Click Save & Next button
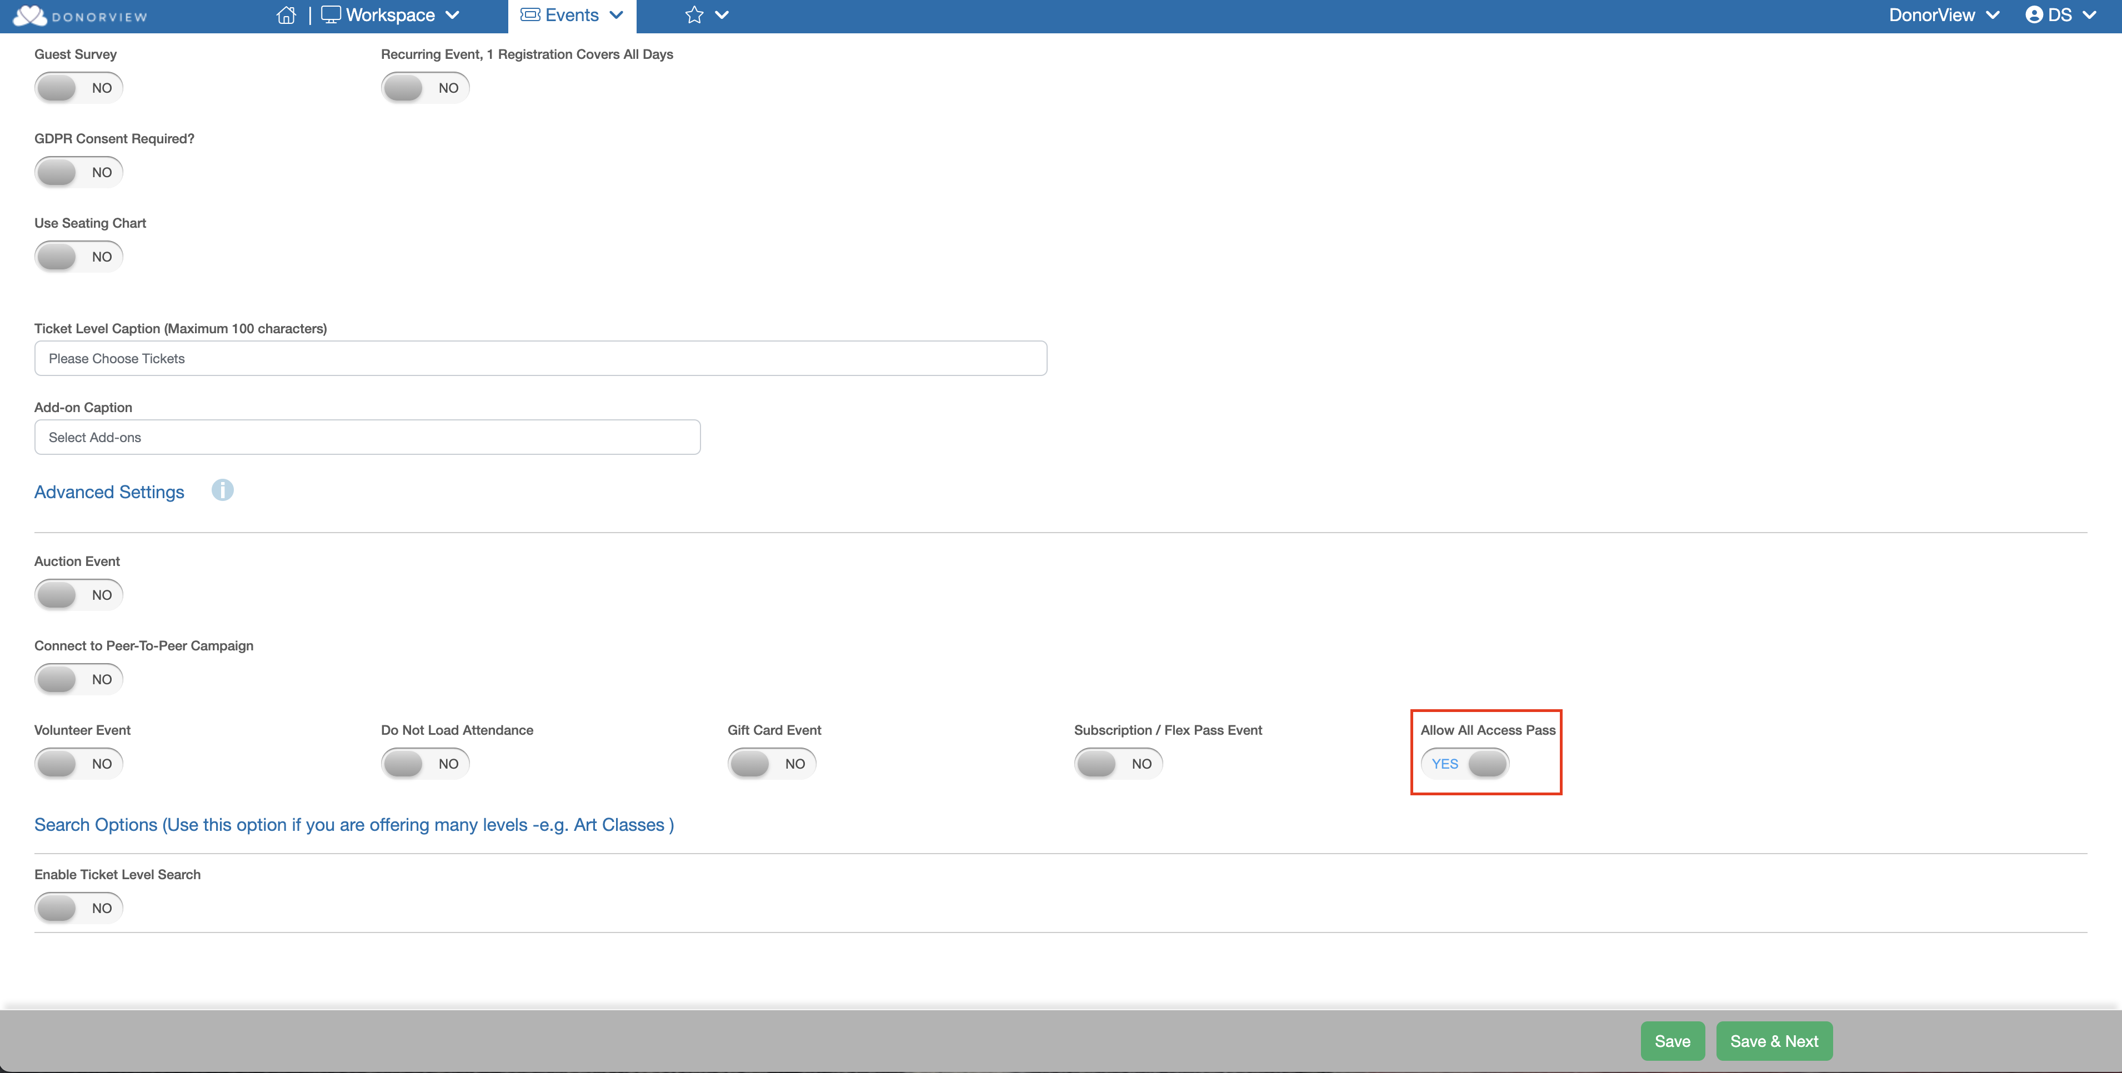 (x=1774, y=1041)
